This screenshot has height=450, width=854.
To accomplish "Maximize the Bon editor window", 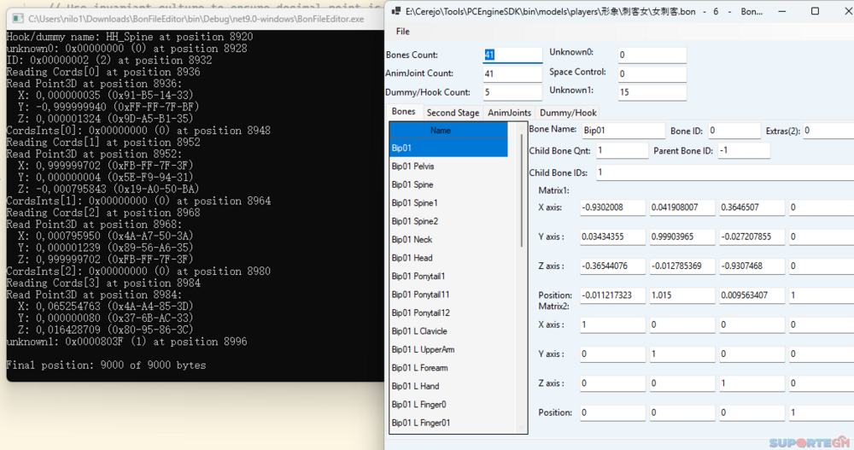I will click(814, 12).
